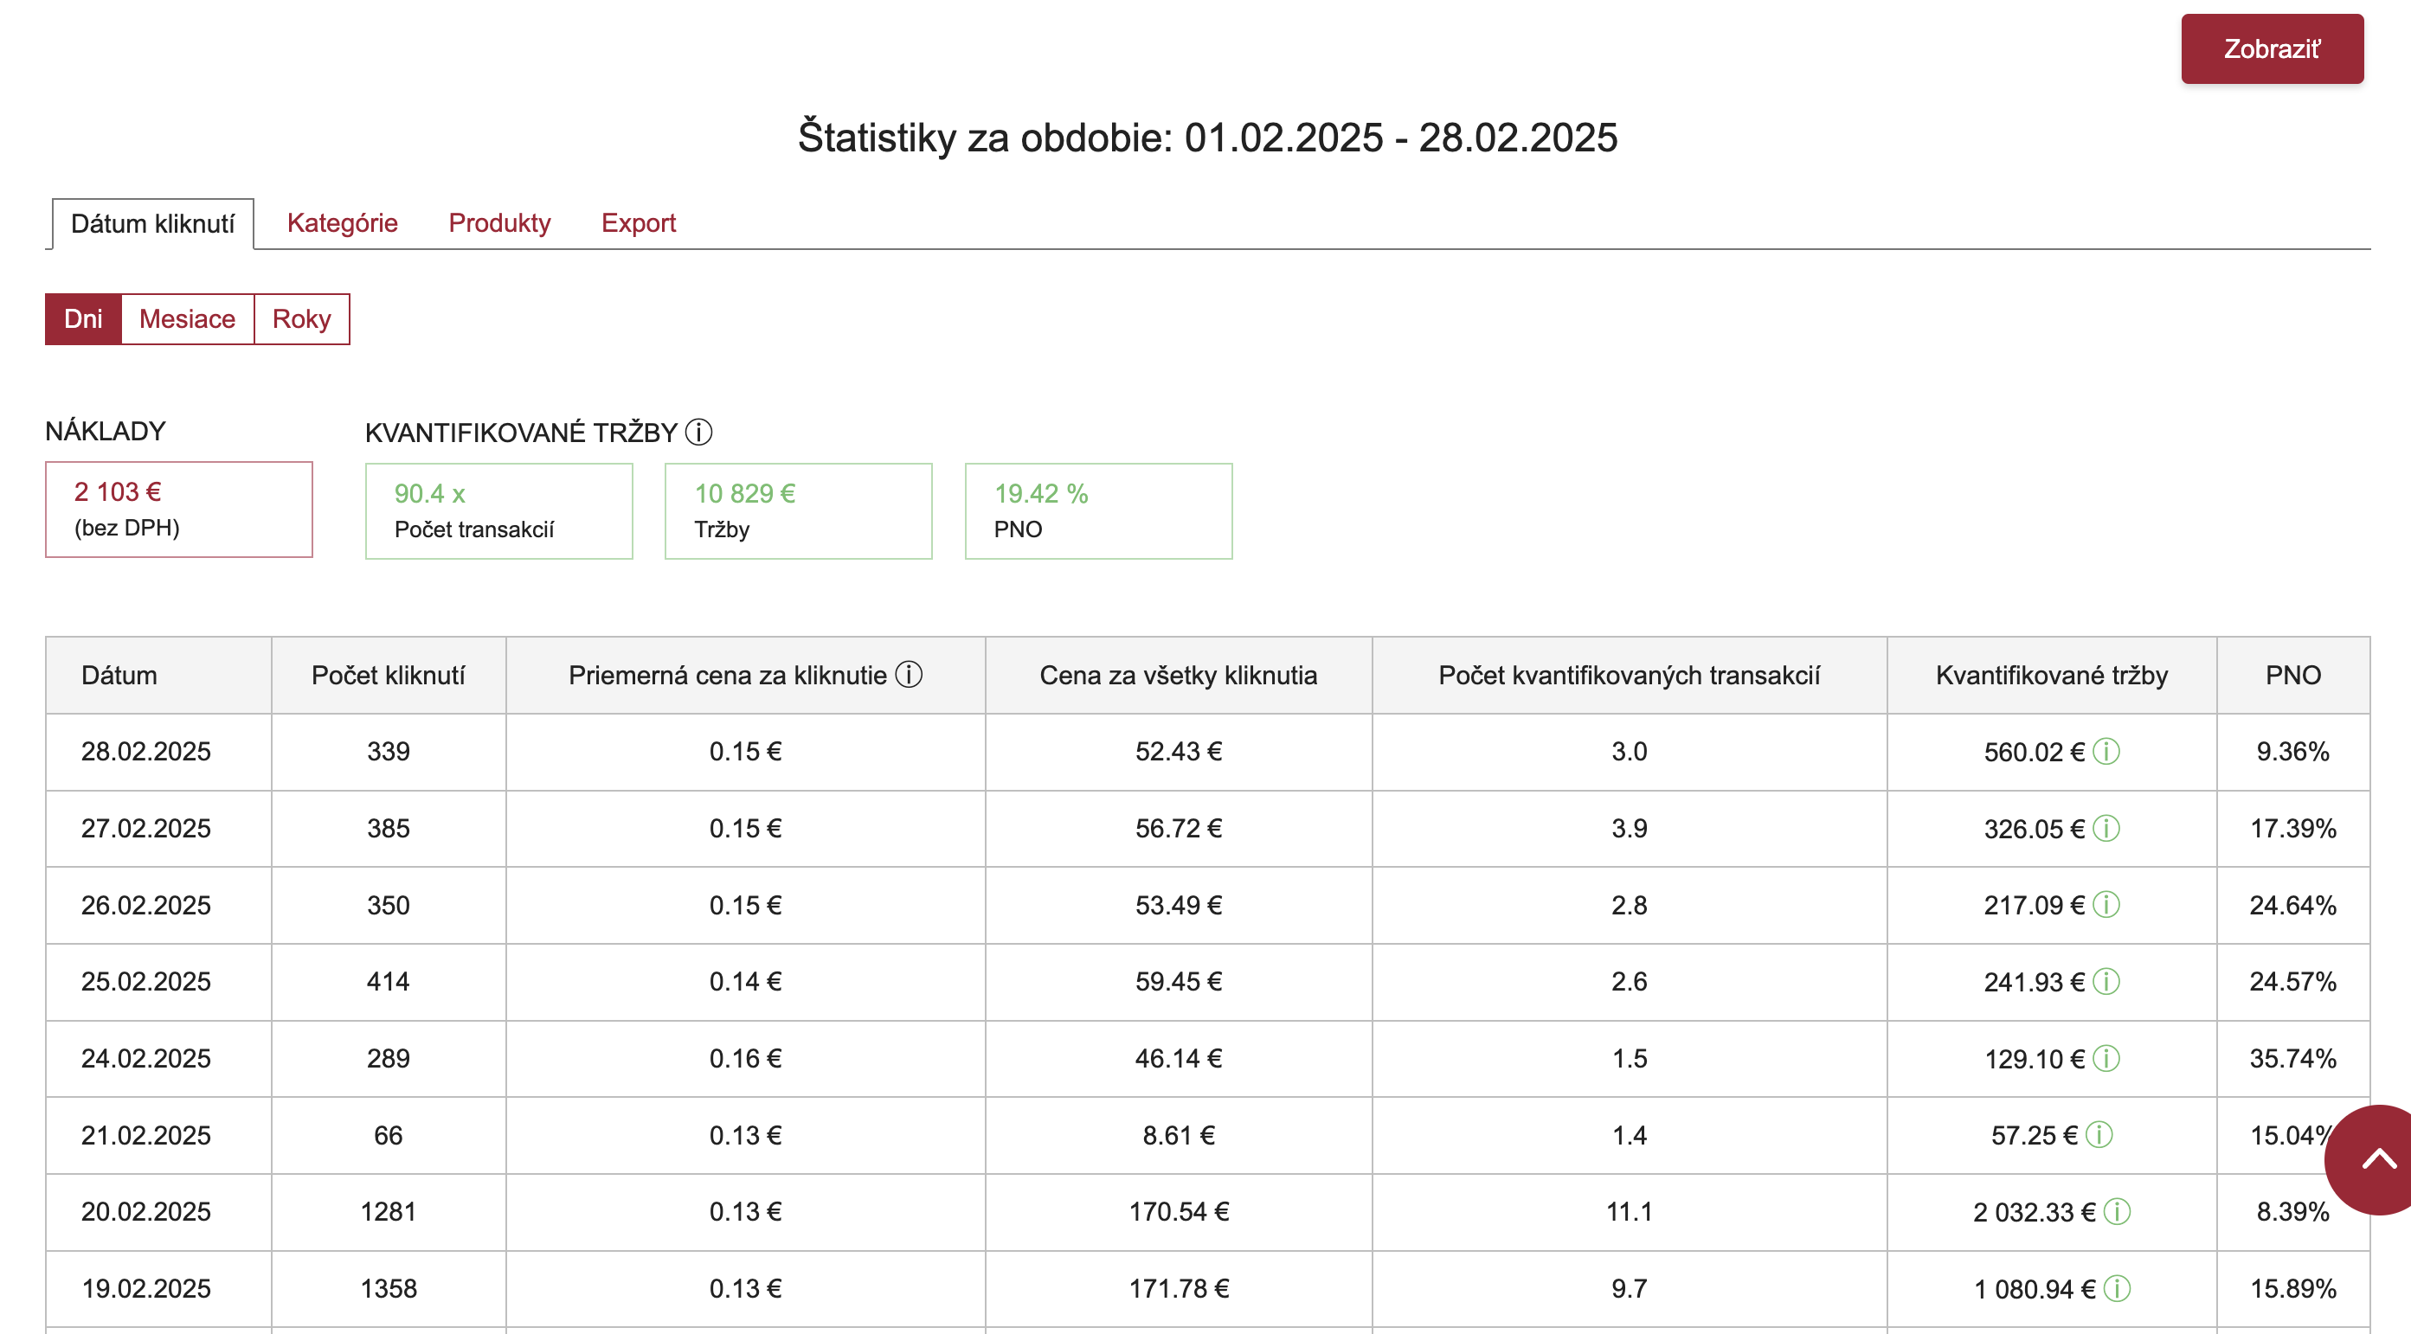Click the click count 414
The width and height of the screenshot is (2411, 1334).
pos(389,981)
